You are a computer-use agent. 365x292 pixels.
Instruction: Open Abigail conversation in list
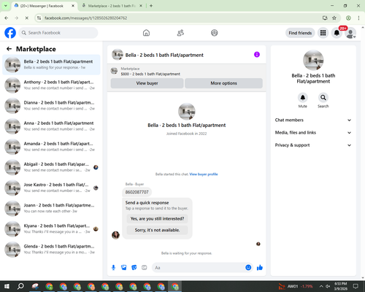[x=51, y=167]
